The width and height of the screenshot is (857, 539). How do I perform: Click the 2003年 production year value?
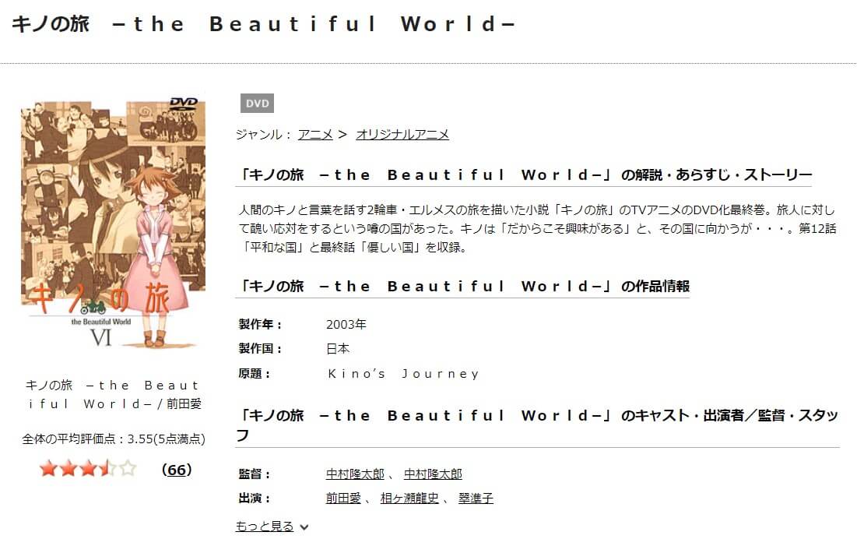click(346, 325)
